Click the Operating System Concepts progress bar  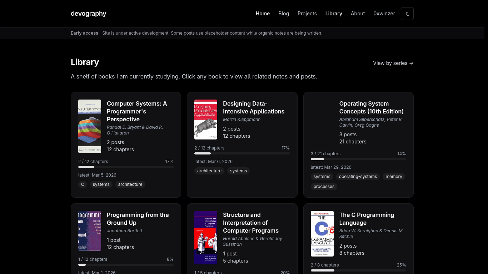click(x=358, y=159)
